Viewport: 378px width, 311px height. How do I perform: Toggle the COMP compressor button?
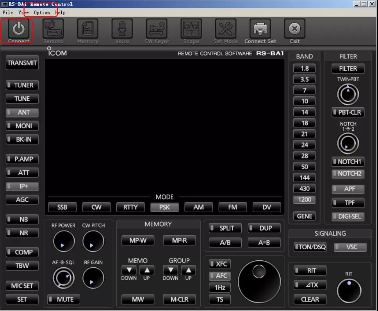tap(22, 252)
